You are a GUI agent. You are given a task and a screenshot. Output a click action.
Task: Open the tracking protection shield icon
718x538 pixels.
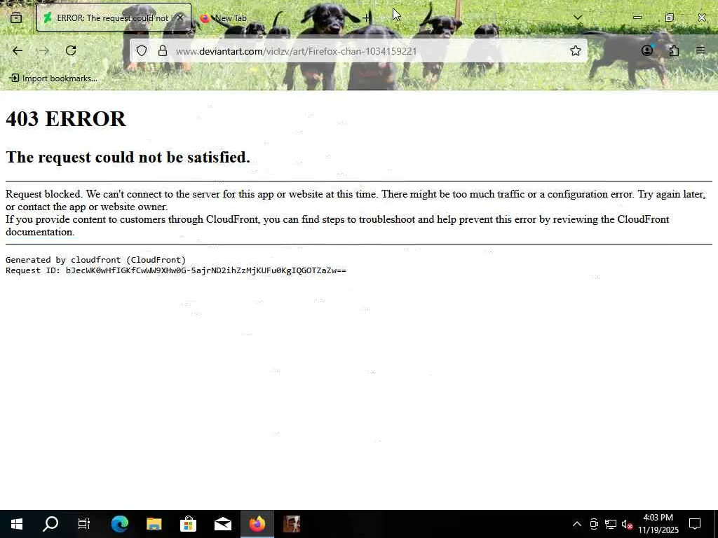(142, 50)
